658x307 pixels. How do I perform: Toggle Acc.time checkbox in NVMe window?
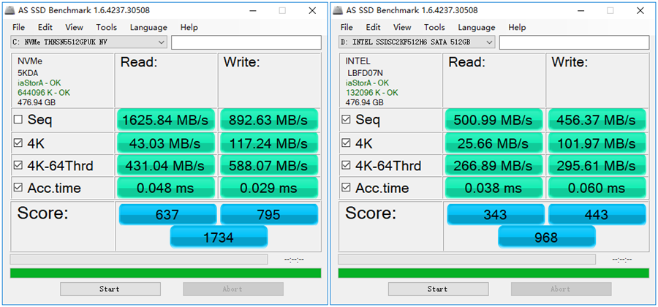[18, 189]
